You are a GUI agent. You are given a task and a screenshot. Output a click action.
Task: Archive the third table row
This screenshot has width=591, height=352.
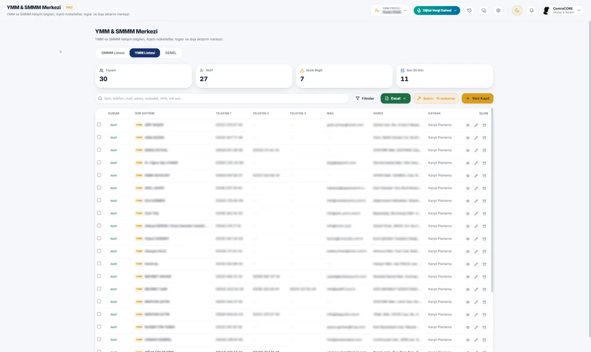[x=484, y=150]
